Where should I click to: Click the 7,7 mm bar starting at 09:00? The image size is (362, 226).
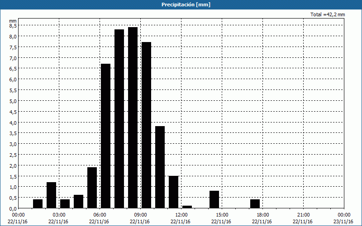coord(146,125)
